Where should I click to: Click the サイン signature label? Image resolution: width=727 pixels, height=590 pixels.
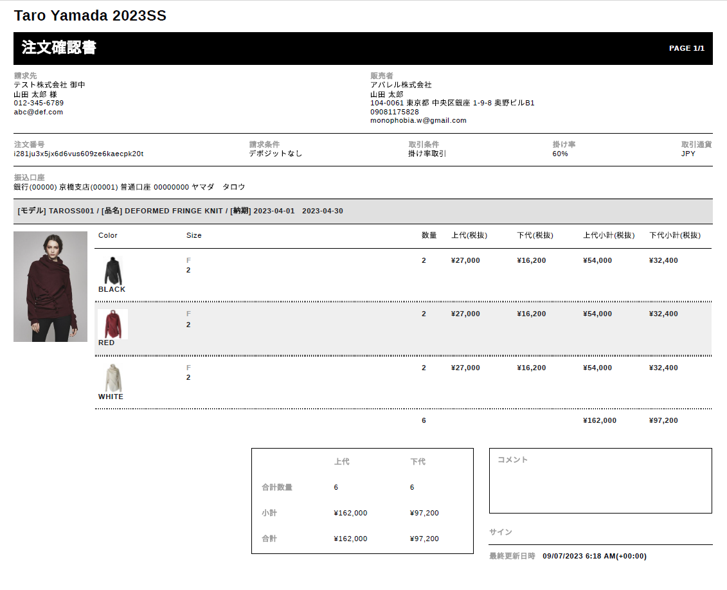click(501, 532)
